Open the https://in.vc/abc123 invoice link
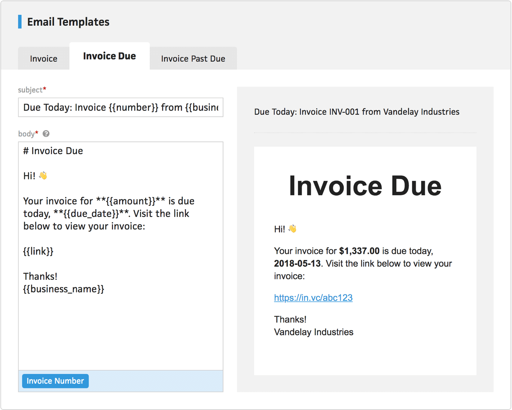Viewport: 512px width, 410px height. tap(313, 298)
